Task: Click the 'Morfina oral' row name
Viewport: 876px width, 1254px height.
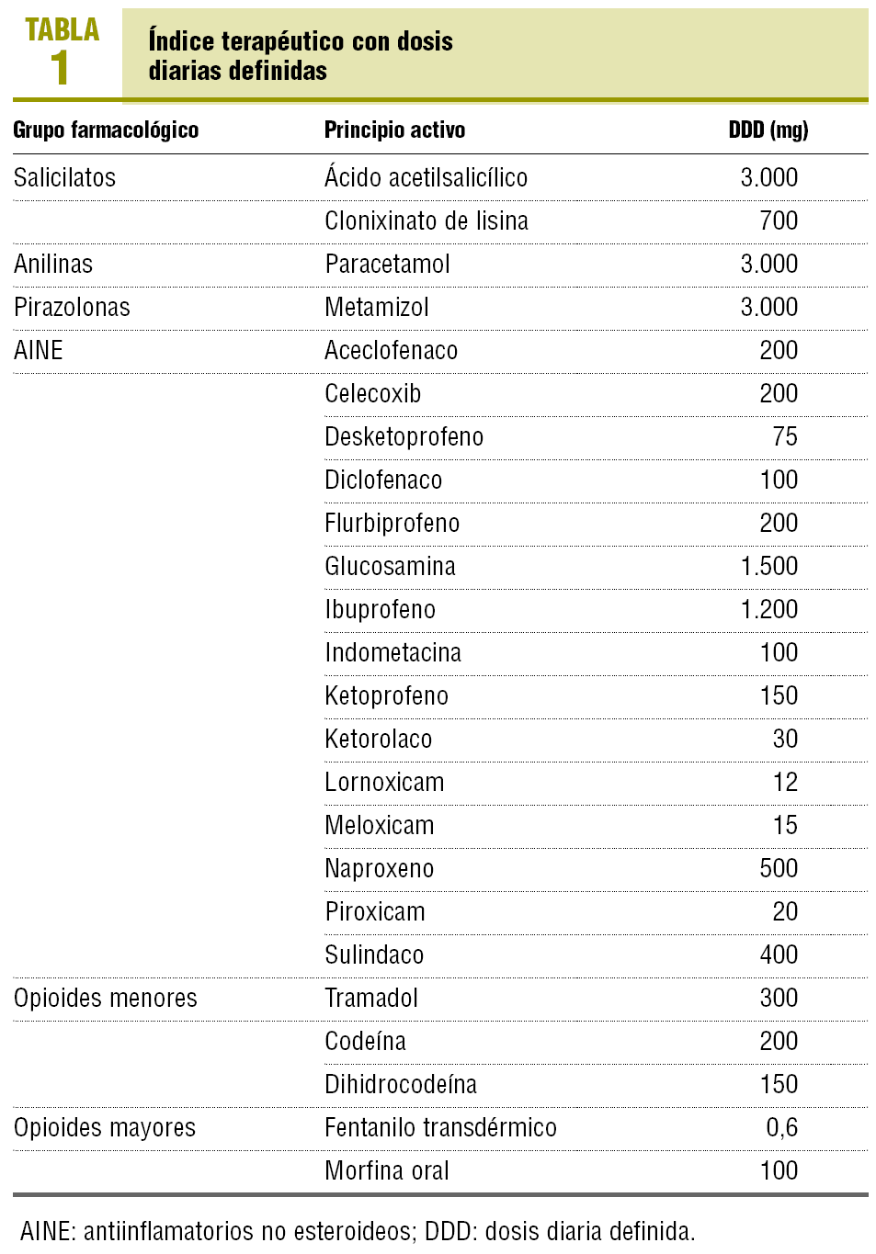Action: [x=387, y=1171]
